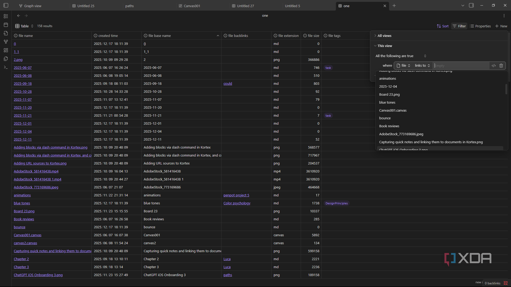Open the 'Color psychology' backlink
Screen dimensions: 511x287
237,203
